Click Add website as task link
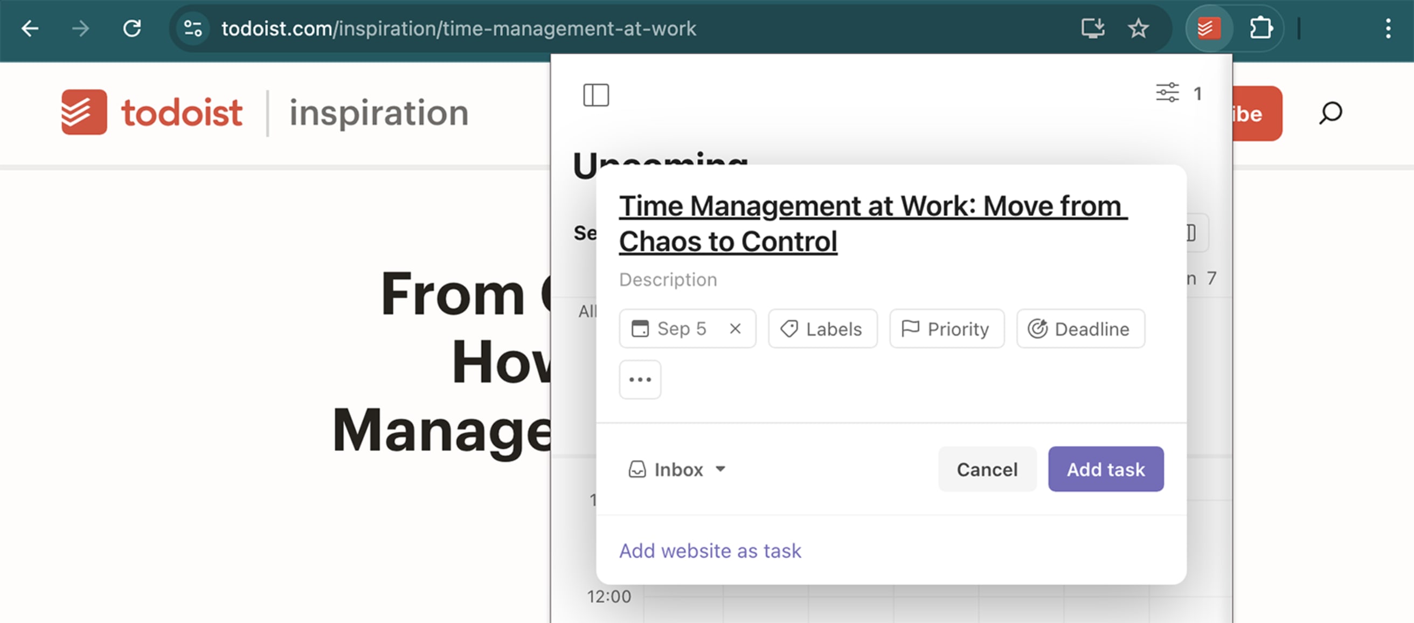Image resolution: width=1414 pixels, height=623 pixels. pos(710,551)
